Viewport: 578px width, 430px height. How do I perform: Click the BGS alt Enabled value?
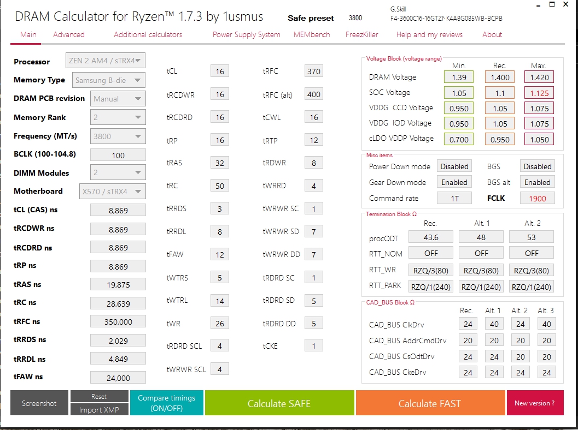pos(538,182)
